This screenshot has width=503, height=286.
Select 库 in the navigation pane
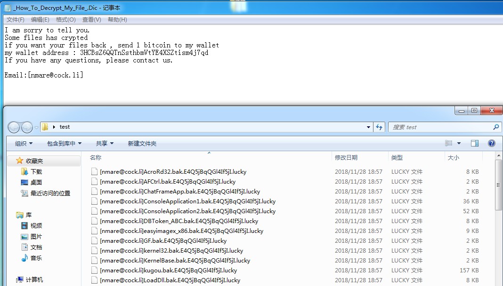tap(29, 215)
